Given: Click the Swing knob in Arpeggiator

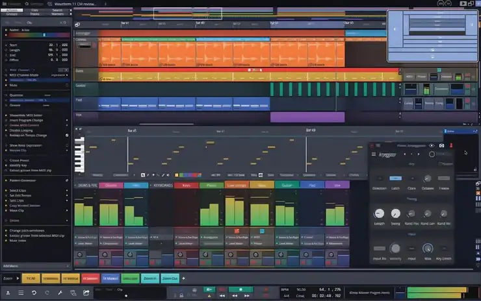Looking at the screenshot, I should click(x=395, y=213).
